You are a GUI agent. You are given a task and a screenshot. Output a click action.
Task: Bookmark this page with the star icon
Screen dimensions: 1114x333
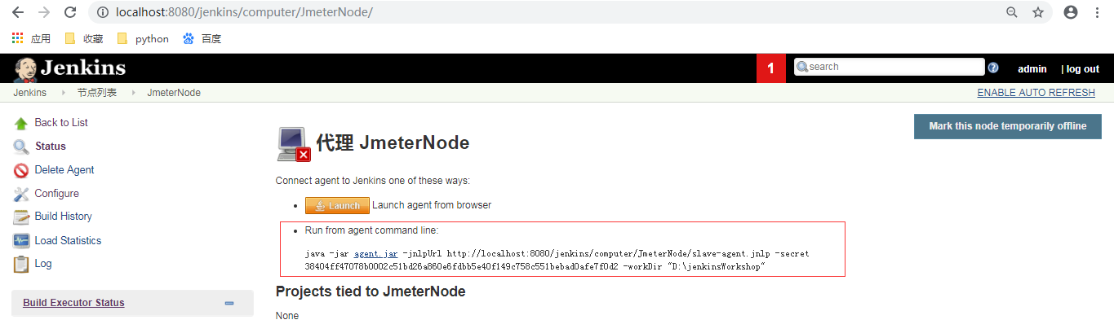coord(1038,12)
